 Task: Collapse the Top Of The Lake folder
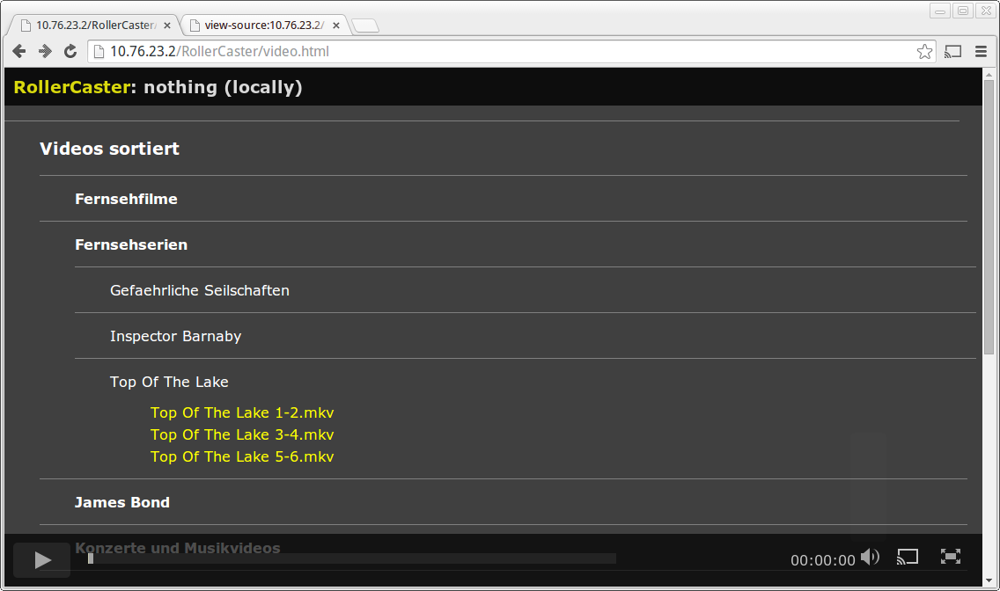coord(169,382)
